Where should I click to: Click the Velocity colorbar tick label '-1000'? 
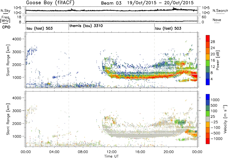(x=217, y=139)
